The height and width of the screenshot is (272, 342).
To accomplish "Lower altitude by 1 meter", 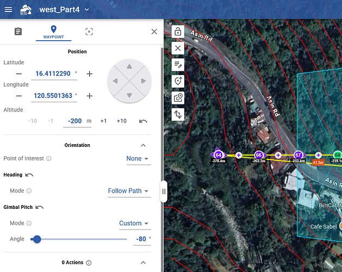I will [51, 121].
